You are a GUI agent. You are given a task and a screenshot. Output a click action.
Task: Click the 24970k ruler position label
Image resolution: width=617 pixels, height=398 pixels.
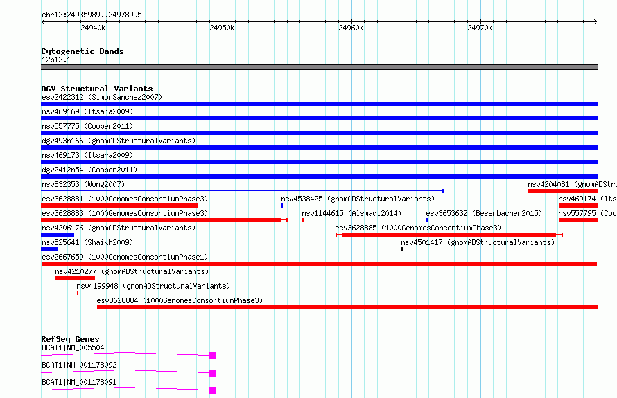point(480,28)
